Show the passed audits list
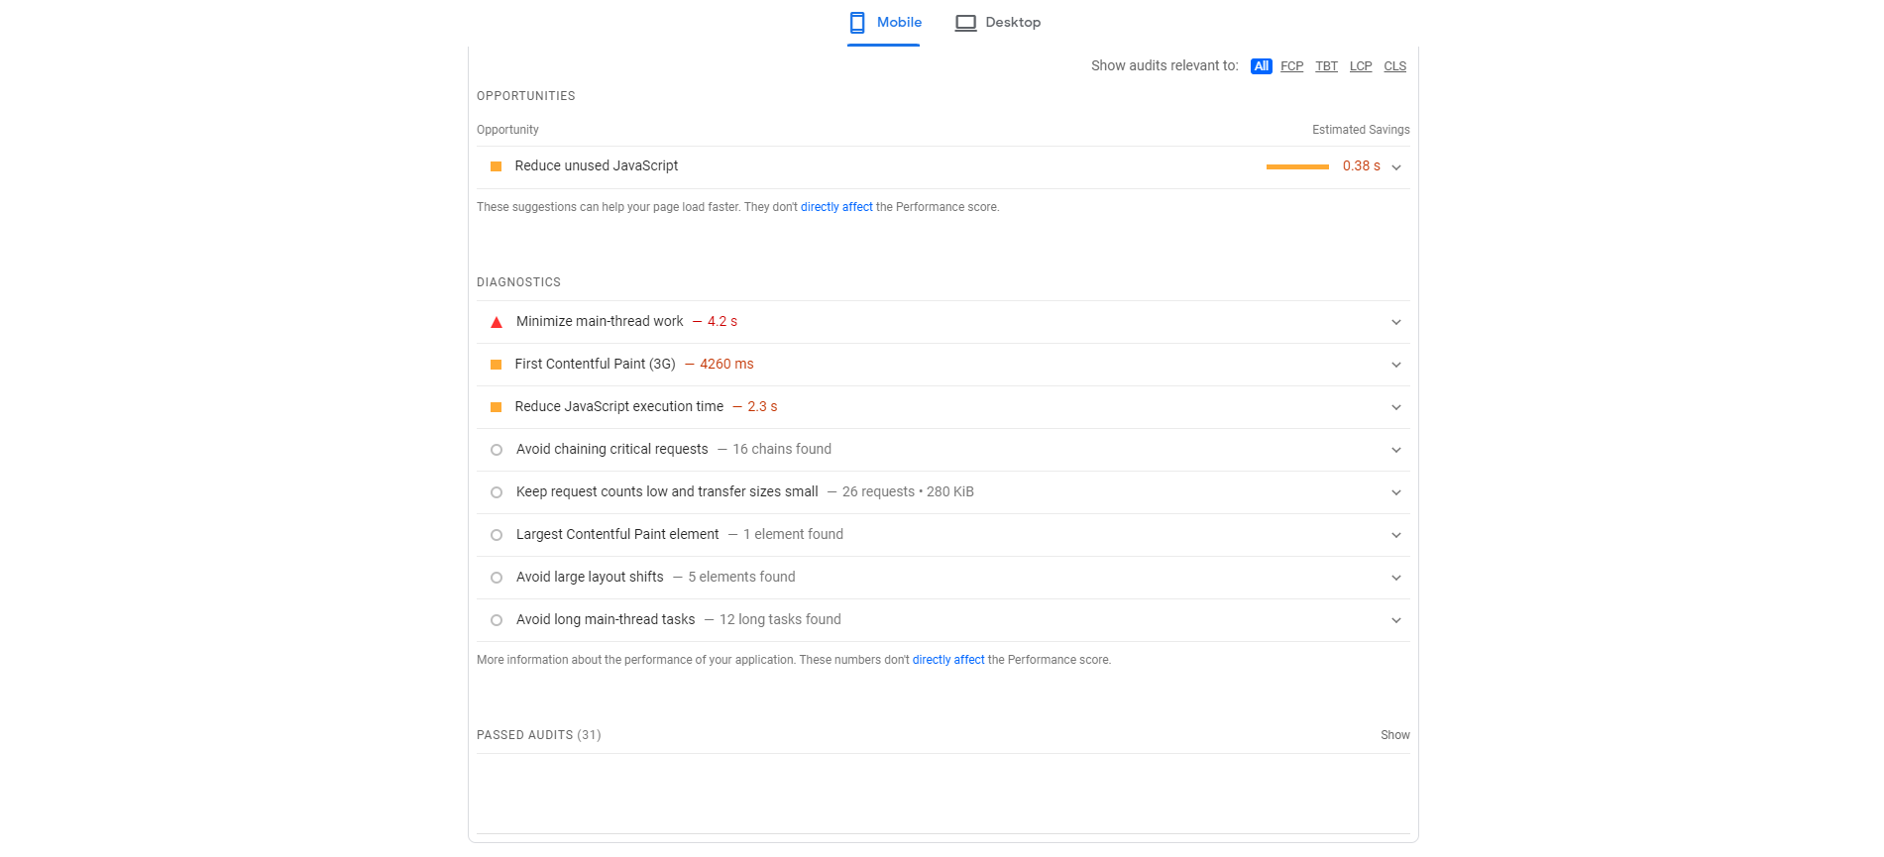The width and height of the screenshot is (1884, 857). coord(1394,735)
